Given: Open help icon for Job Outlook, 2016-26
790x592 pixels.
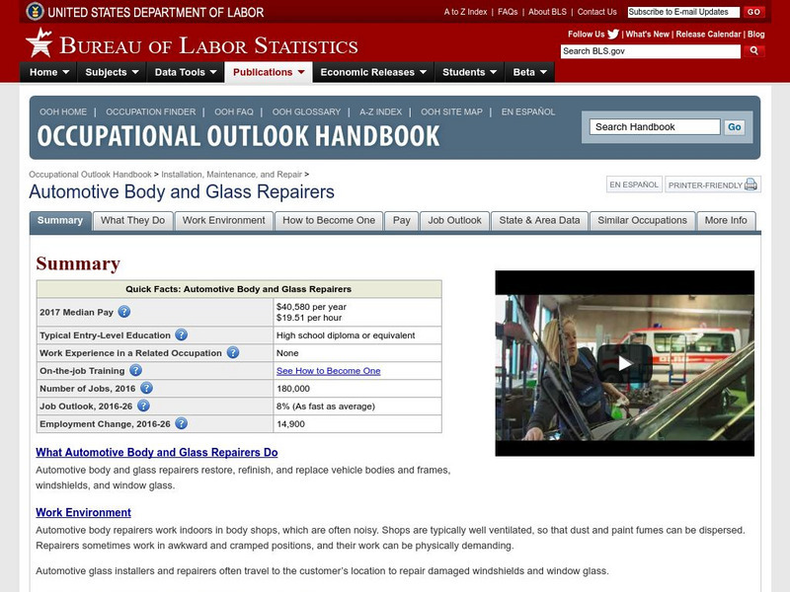Looking at the screenshot, I should [x=143, y=406].
